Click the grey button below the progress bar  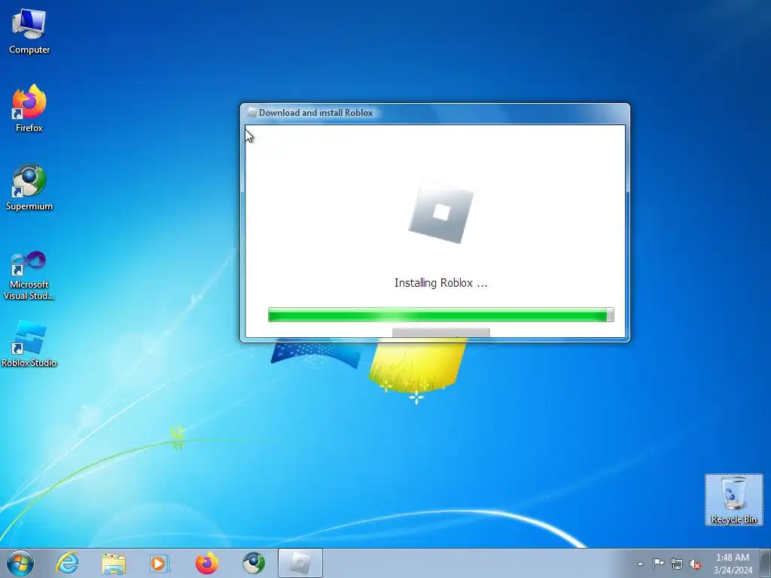coord(441,333)
